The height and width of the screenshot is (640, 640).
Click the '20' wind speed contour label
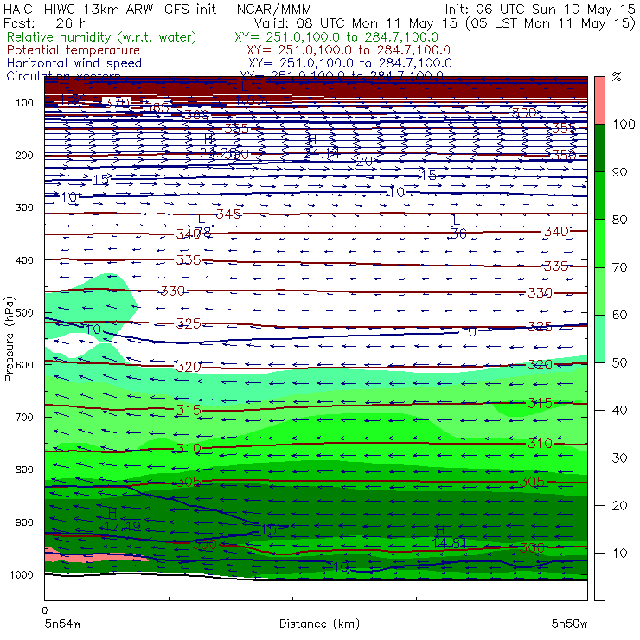[x=364, y=162]
